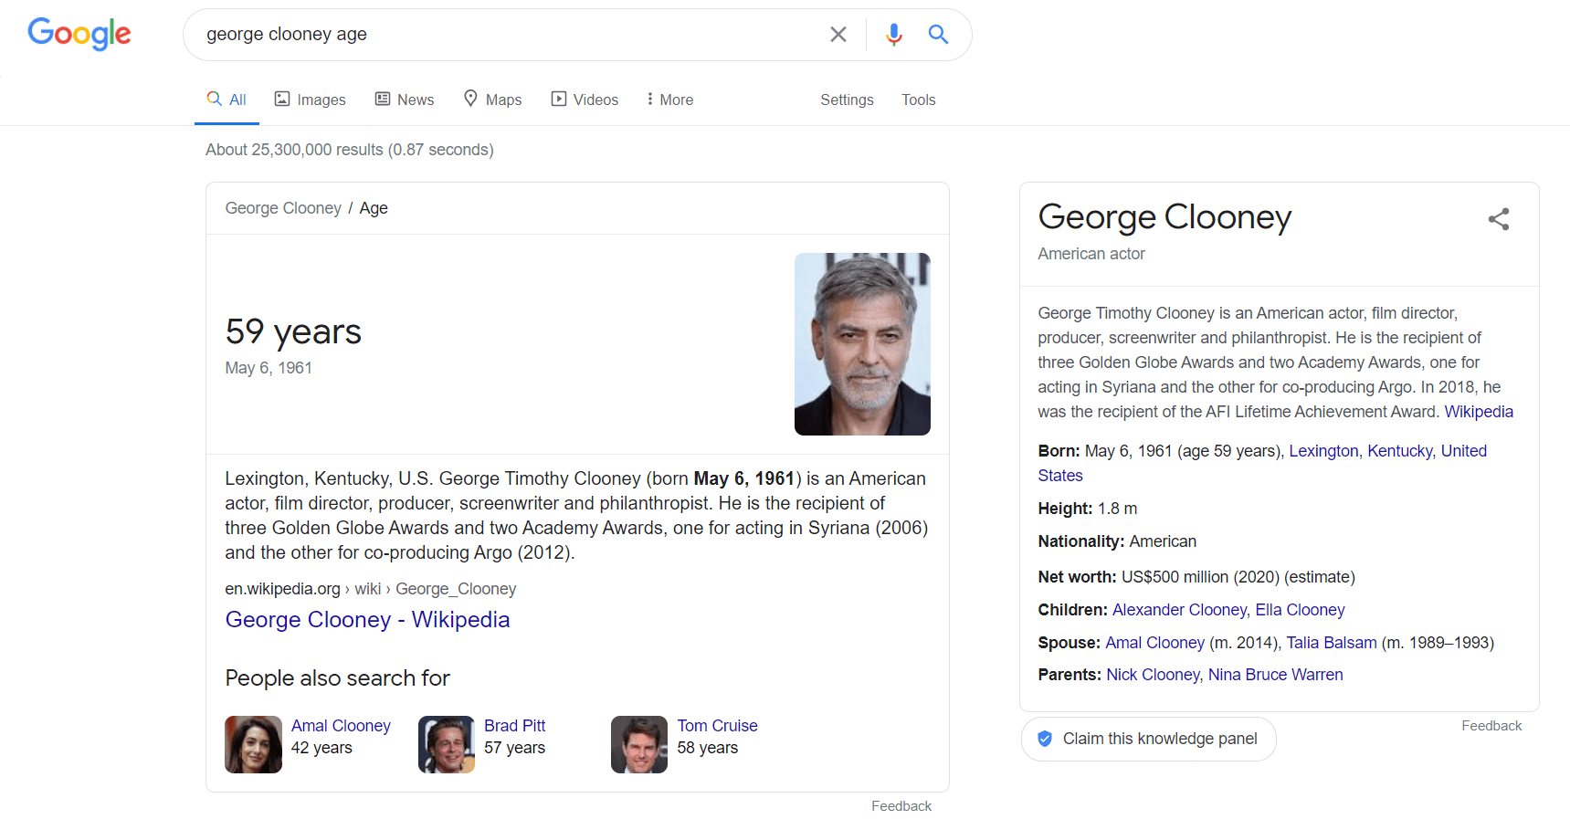Click the Google logo
The height and width of the screenshot is (819, 1570).
click(79, 34)
